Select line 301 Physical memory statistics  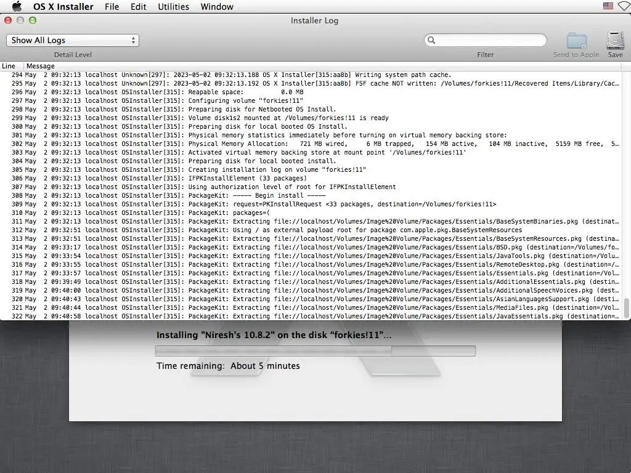point(311,135)
